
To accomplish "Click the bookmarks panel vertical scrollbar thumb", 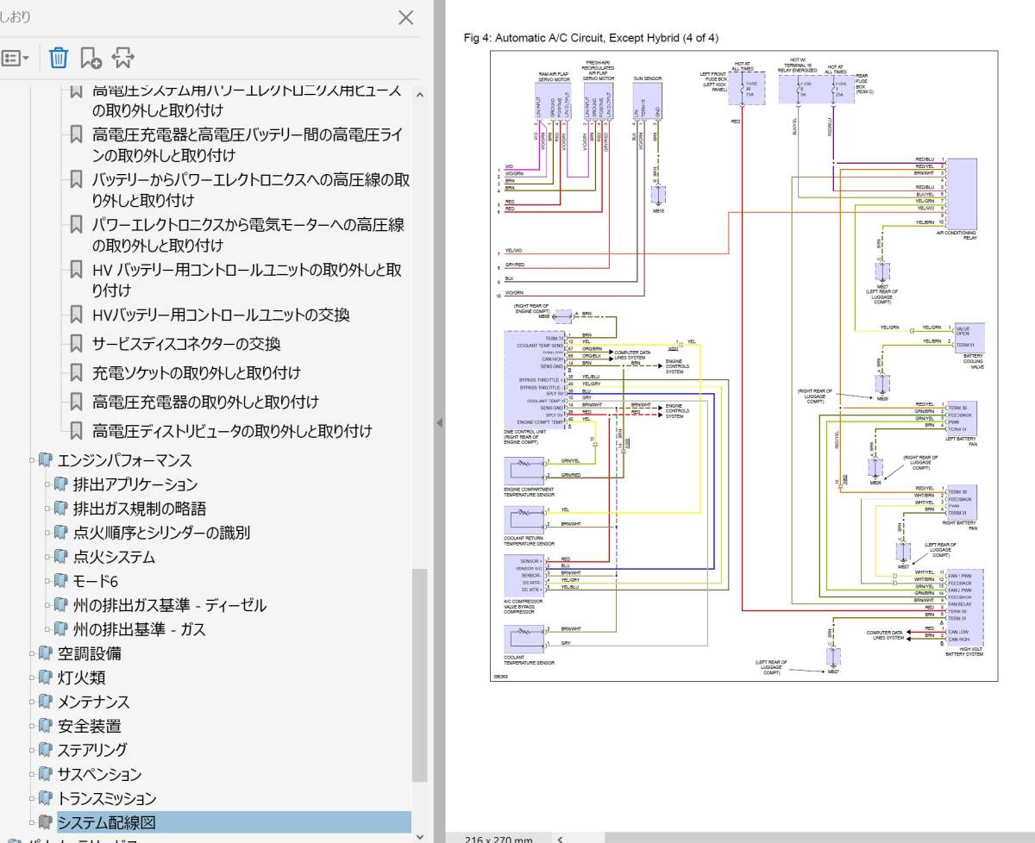I will pos(420,675).
